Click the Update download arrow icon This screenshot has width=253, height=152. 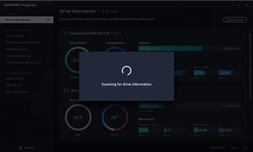click(21, 148)
